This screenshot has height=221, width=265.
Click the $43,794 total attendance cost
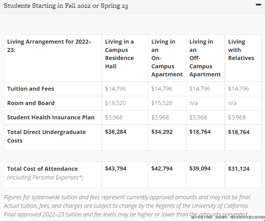click(x=116, y=168)
